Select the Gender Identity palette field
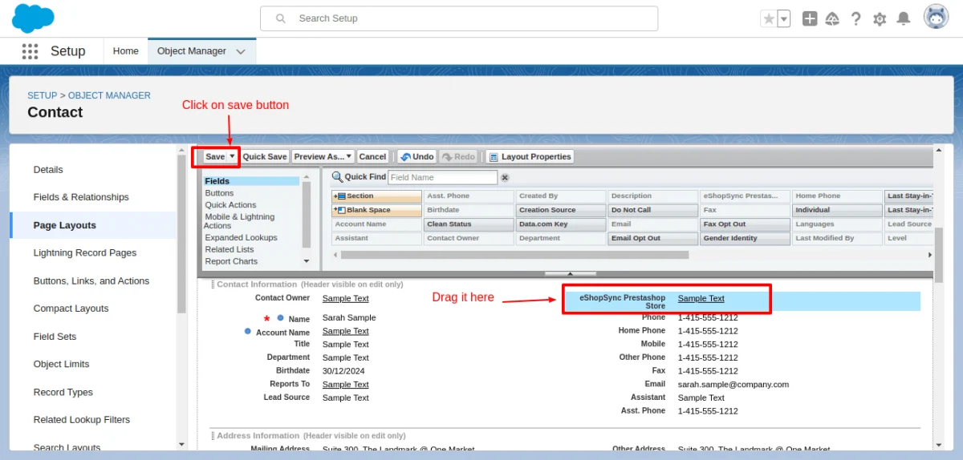Screen dimensions: 963x460 tap(746, 238)
